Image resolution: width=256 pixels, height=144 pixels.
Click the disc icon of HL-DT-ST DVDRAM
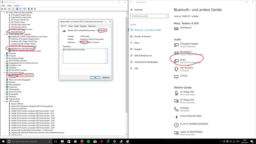coord(176,125)
